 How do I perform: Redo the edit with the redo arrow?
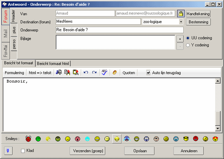pos(94,72)
